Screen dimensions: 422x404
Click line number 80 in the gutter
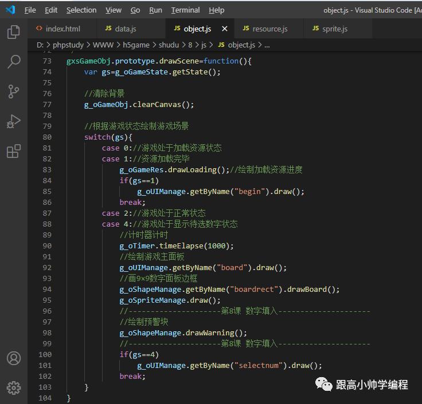click(47, 137)
